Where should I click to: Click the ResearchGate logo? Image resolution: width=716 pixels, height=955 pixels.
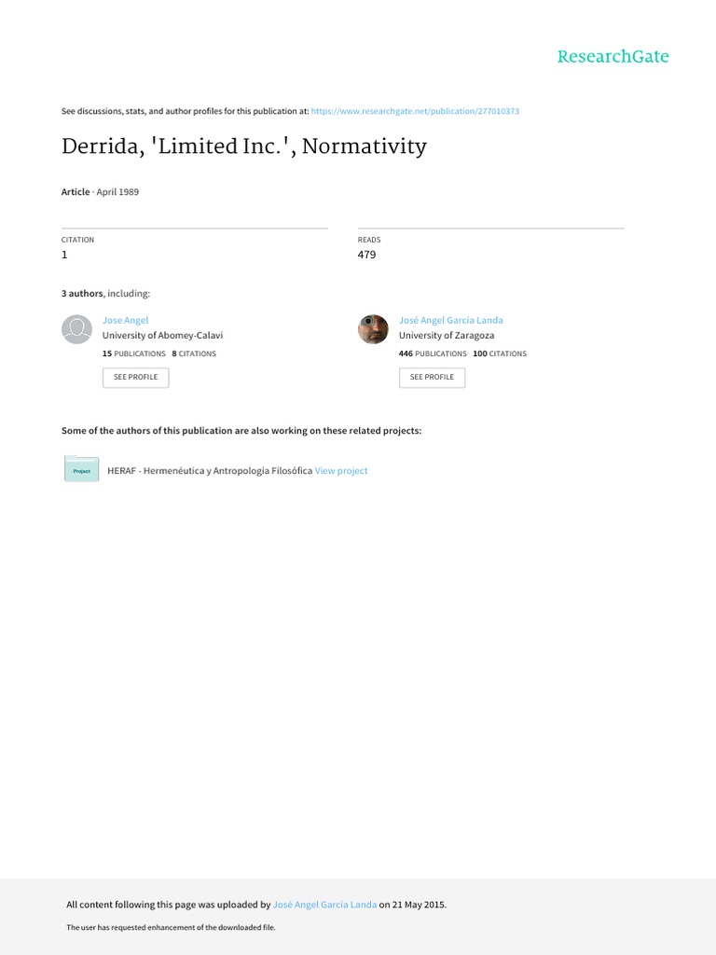click(x=613, y=57)
